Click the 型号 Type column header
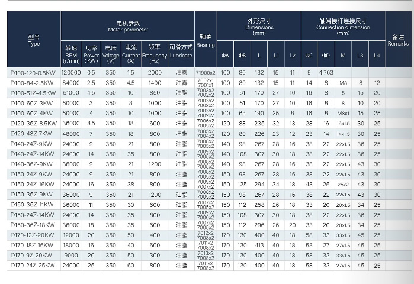Screen dimensions: 414x284 tap(34, 40)
